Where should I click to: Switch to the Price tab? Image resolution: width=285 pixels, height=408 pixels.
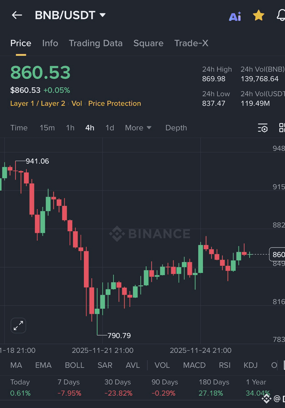pos(21,43)
